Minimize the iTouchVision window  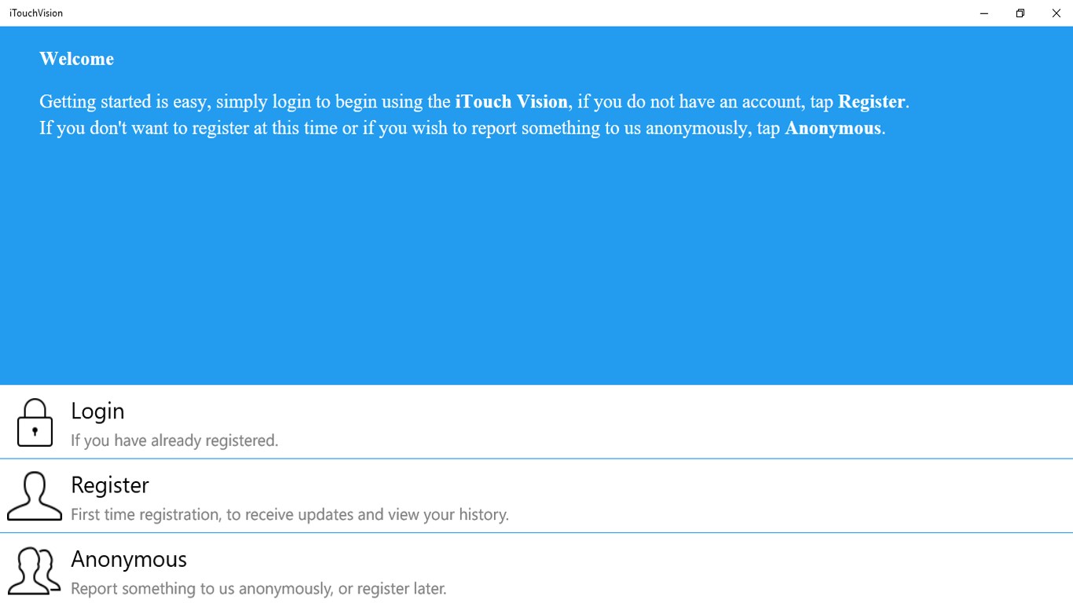[983, 13]
